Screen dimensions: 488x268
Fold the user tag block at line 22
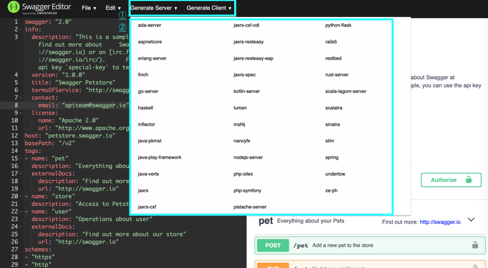[21, 212]
